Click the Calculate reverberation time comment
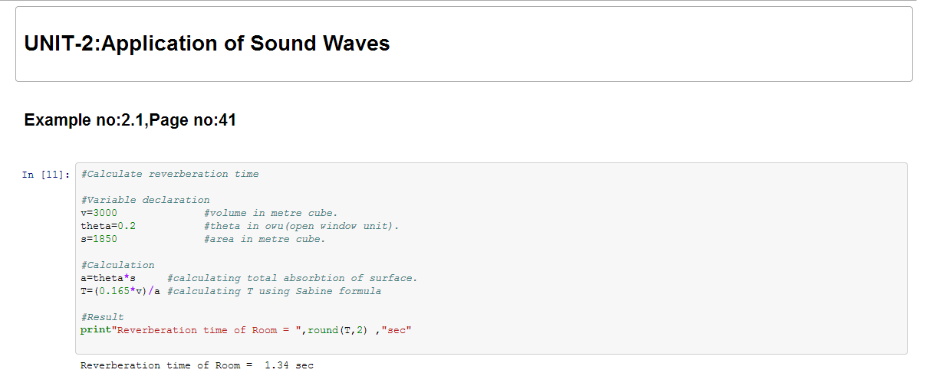The width and height of the screenshot is (928, 386). 169,174
